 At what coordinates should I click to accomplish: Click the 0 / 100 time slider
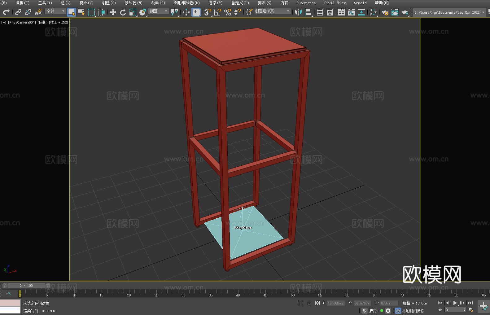pos(26,286)
